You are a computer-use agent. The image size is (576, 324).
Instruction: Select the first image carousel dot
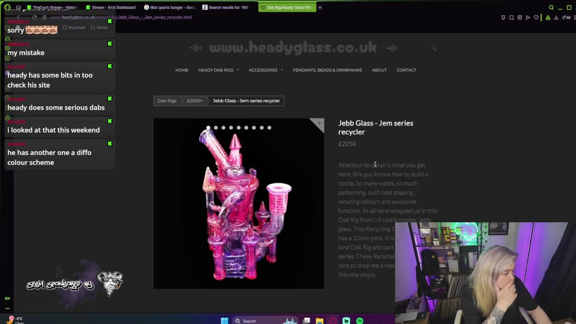point(208,128)
